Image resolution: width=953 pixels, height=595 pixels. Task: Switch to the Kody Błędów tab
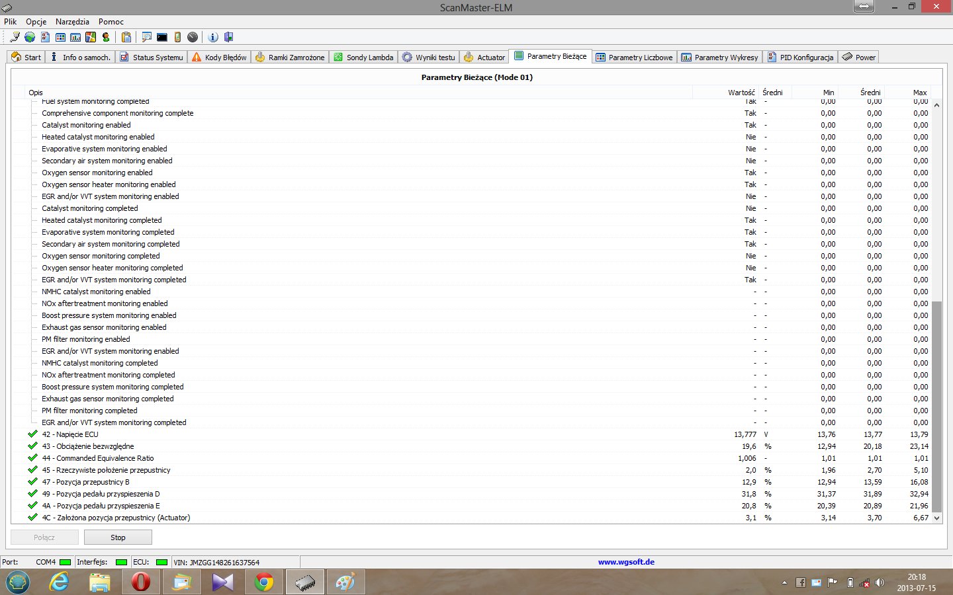[x=219, y=58]
